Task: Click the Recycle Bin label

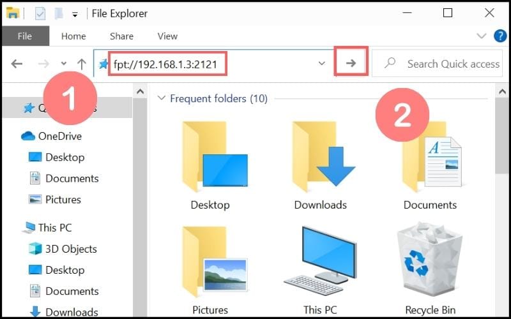Action: pos(430,310)
